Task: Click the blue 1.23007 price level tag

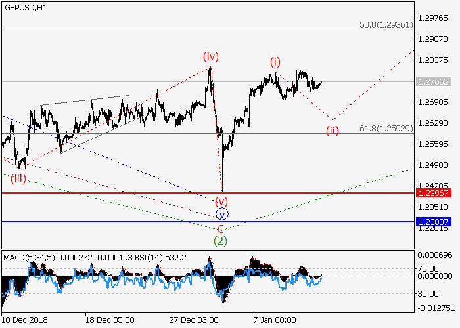Action: tap(432, 222)
